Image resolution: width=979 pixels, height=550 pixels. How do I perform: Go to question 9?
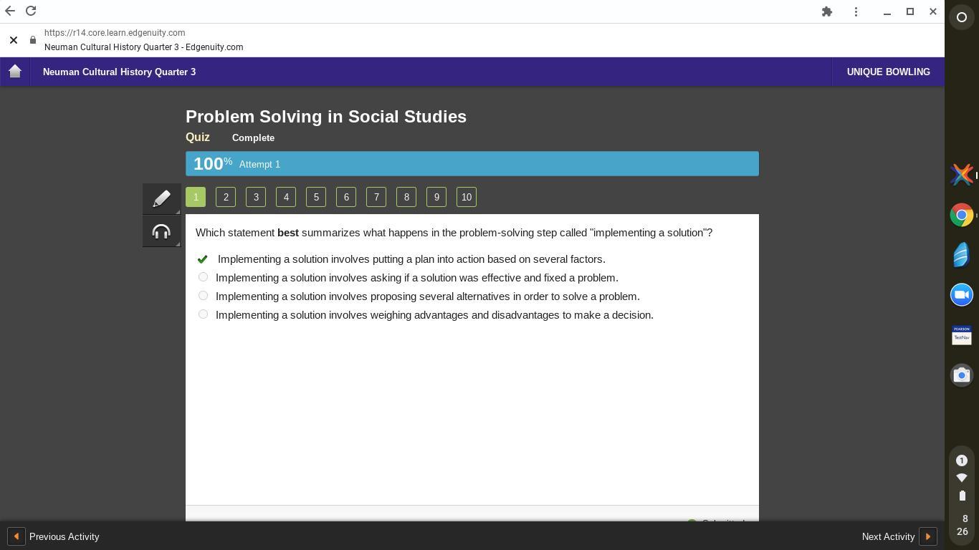pos(436,197)
